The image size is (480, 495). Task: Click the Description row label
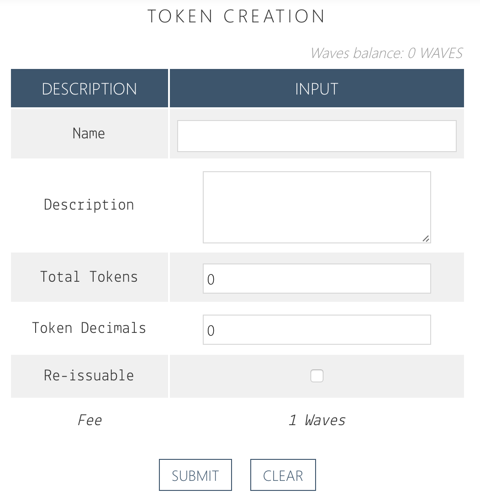(x=89, y=205)
